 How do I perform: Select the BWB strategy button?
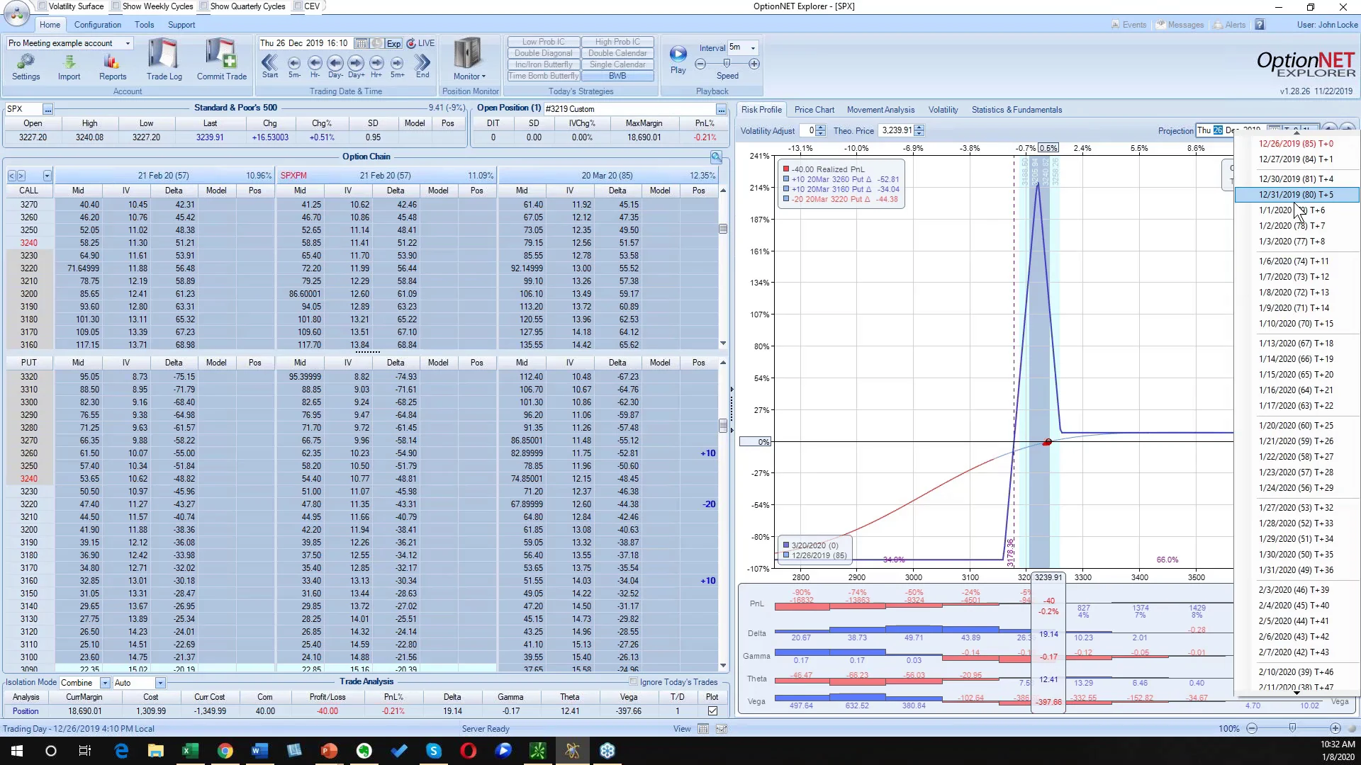617,76
